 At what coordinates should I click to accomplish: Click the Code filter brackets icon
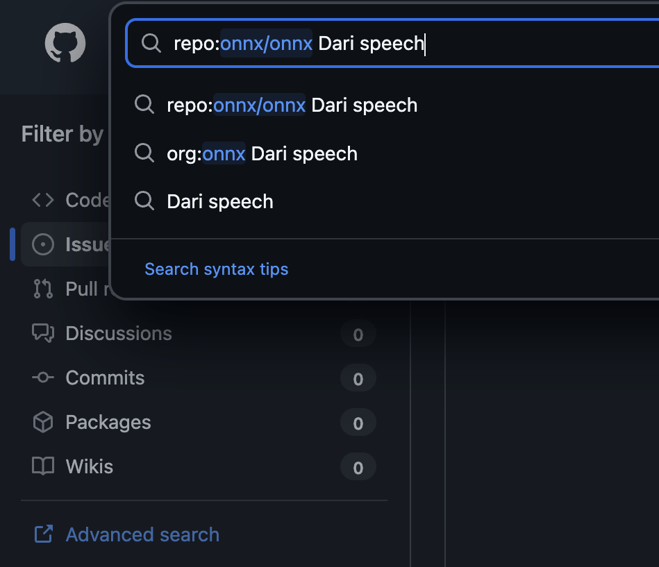click(x=43, y=200)
